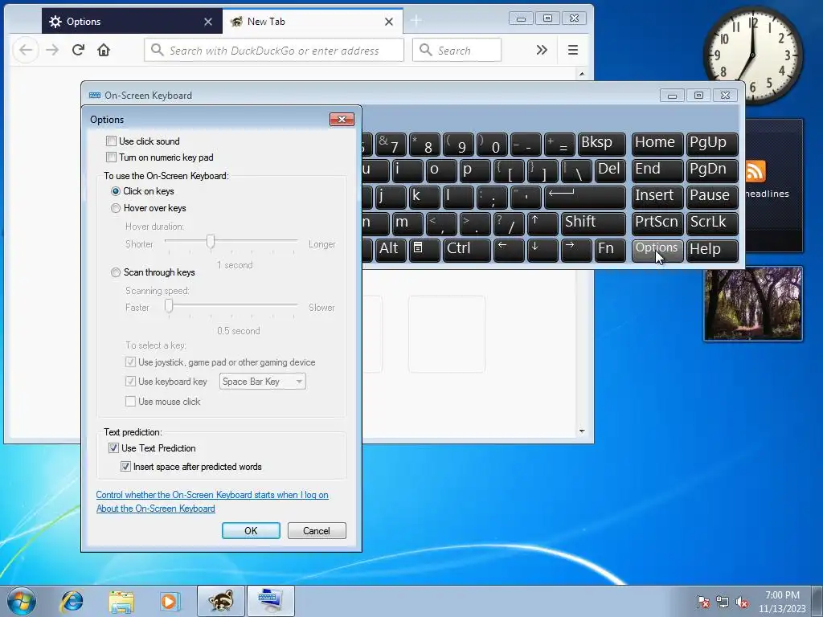The height and width of the screenshot is (617, 823).
Task: Toggle Use joystick, game pad checkbox
Action: point(130,362)
